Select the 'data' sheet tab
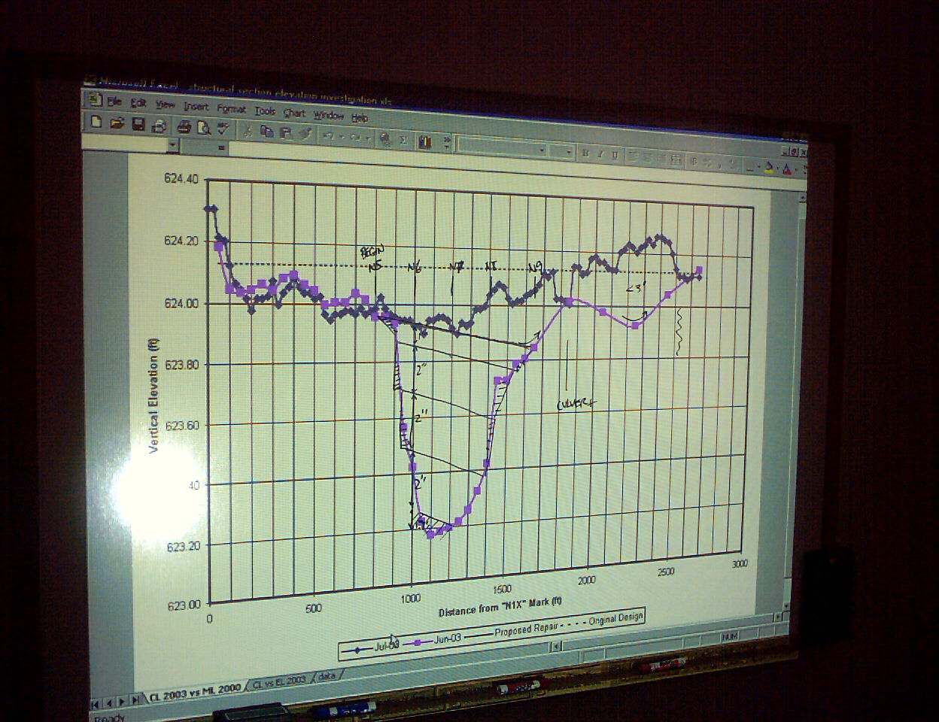939x722 pixels. point(327,676)
